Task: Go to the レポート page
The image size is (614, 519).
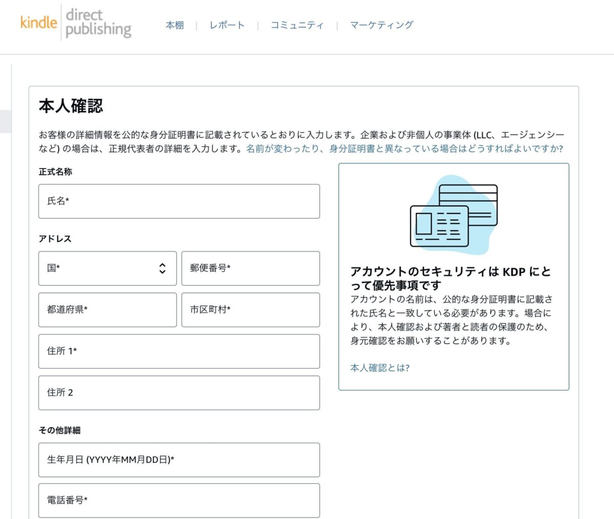Action: (x=227, y=25)
